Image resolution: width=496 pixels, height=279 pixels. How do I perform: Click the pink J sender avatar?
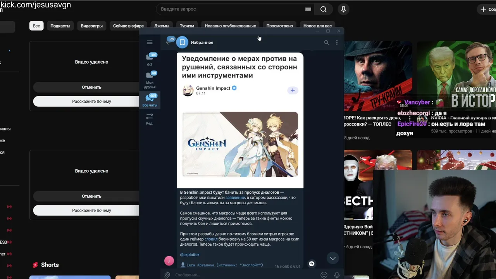[x=169, y=261]
